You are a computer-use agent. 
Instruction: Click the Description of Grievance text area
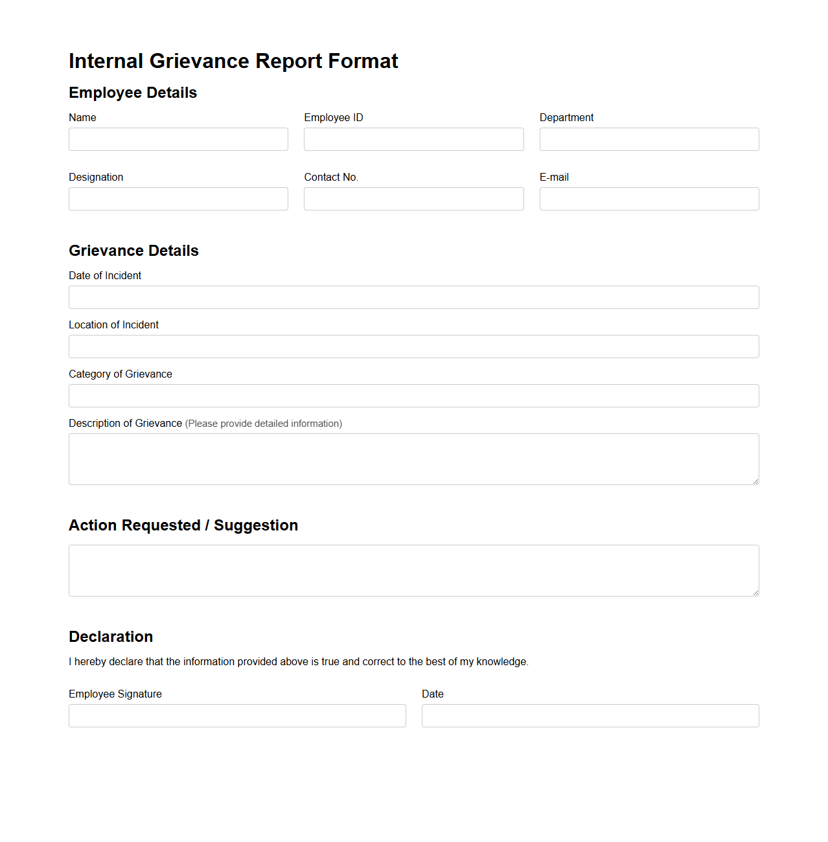point(413,459)
